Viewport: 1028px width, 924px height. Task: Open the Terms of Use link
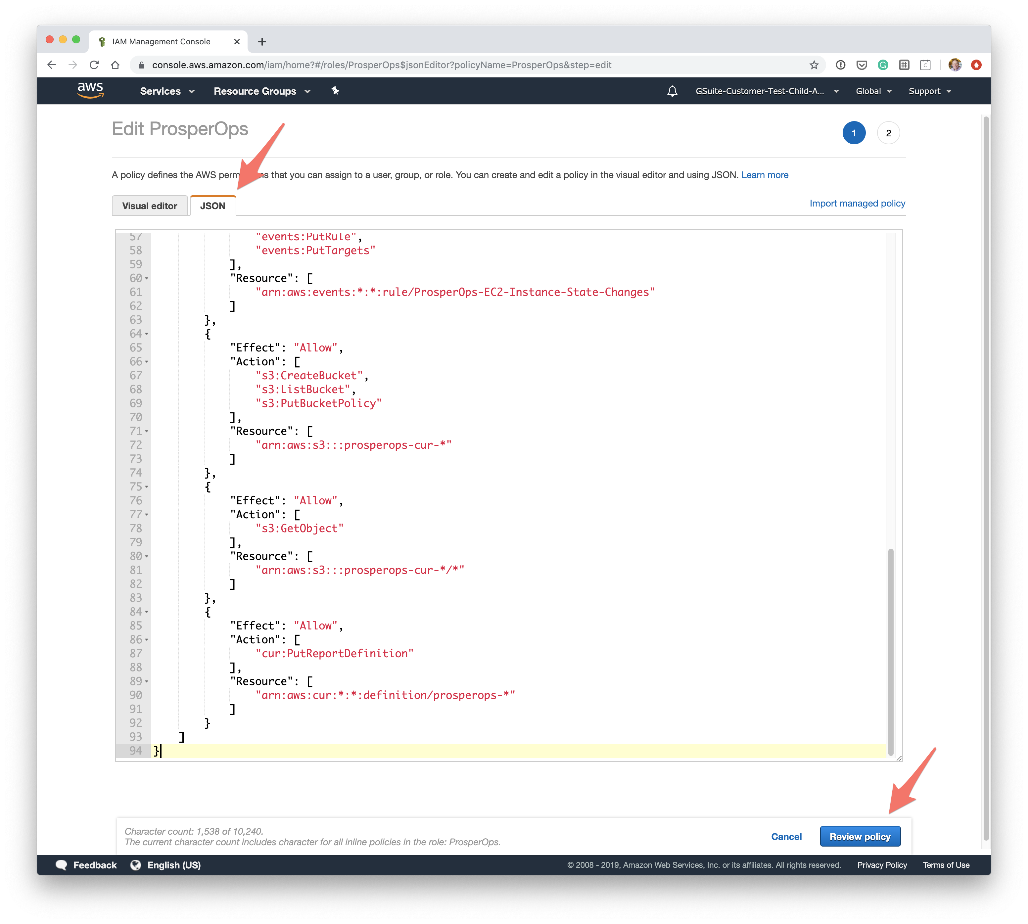click(x=946, y=865)
